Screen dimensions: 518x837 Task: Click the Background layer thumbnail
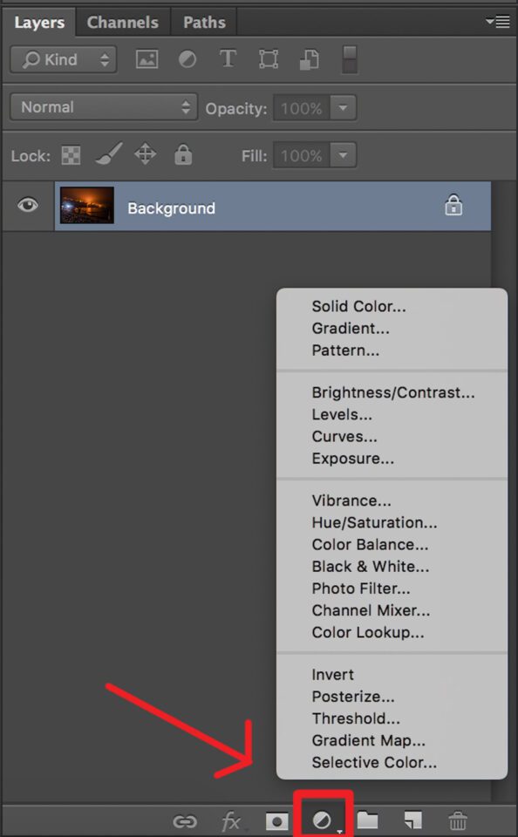[x=87, y=206]
